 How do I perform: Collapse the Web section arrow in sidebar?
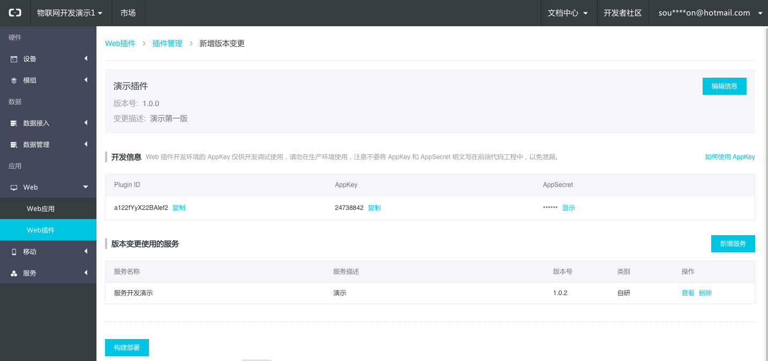(x=86, y=187)
